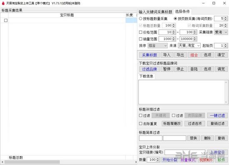
Task: Click the 登陆 button
Action: 194,69
